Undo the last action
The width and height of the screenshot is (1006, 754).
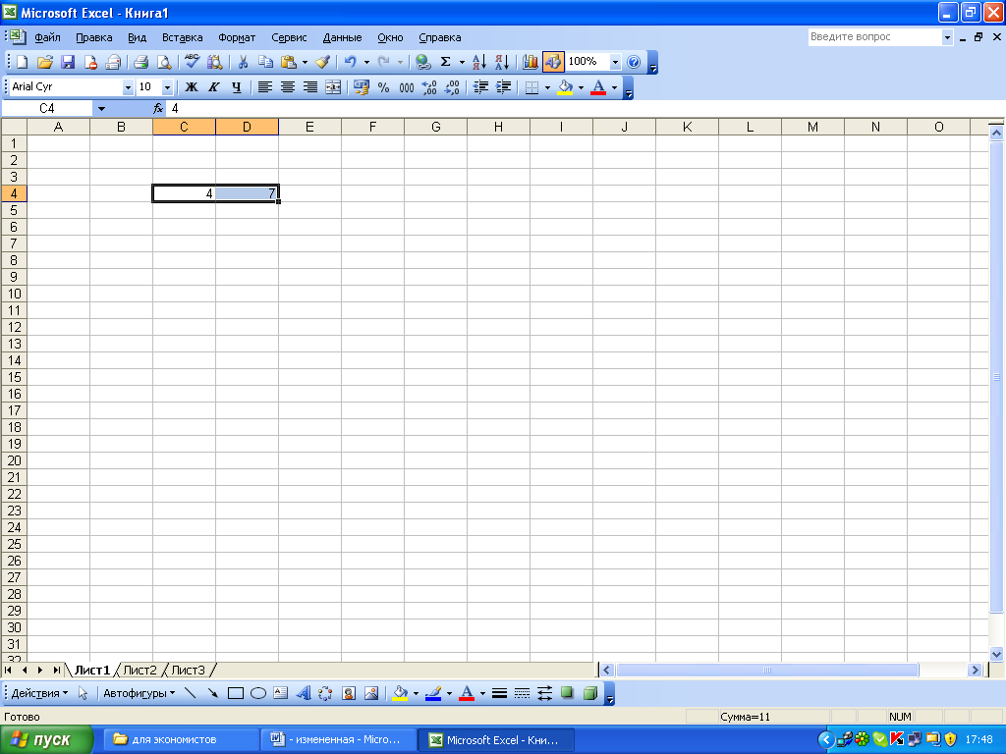[351, 62]
